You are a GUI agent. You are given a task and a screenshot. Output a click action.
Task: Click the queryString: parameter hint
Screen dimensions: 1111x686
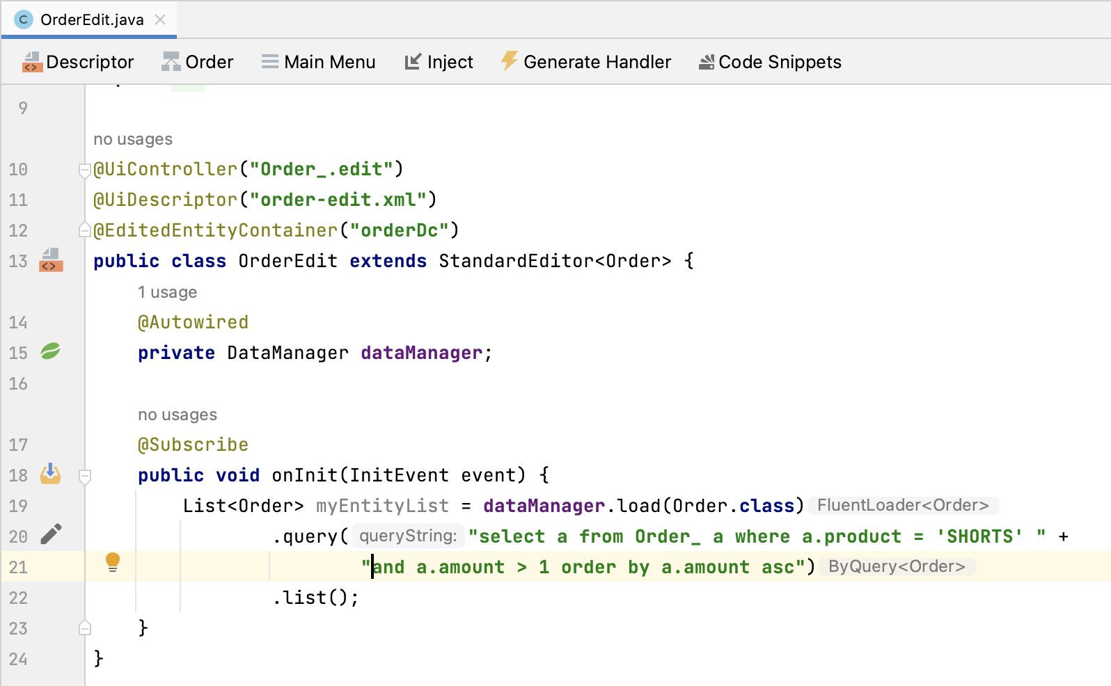tap(408, 536)
